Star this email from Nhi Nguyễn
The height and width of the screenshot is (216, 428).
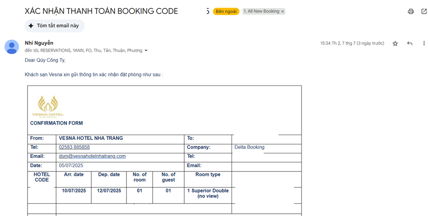[395, 44]
